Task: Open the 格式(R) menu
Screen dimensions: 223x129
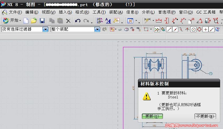Action: 82,12
